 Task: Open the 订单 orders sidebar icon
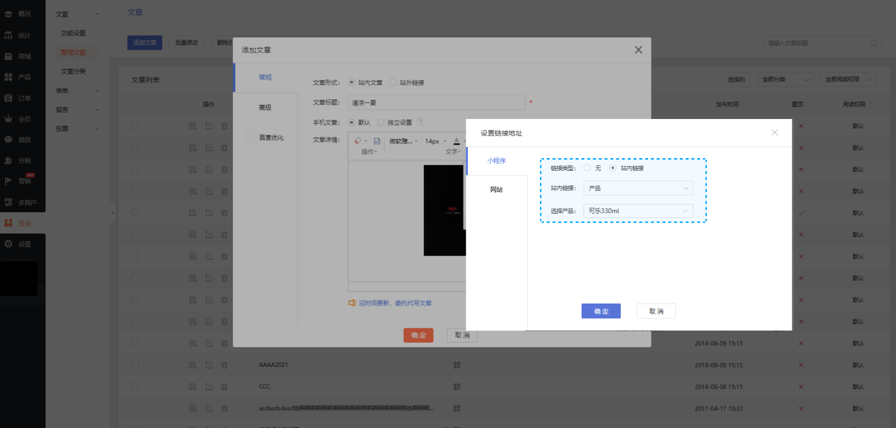pos(8,98)
